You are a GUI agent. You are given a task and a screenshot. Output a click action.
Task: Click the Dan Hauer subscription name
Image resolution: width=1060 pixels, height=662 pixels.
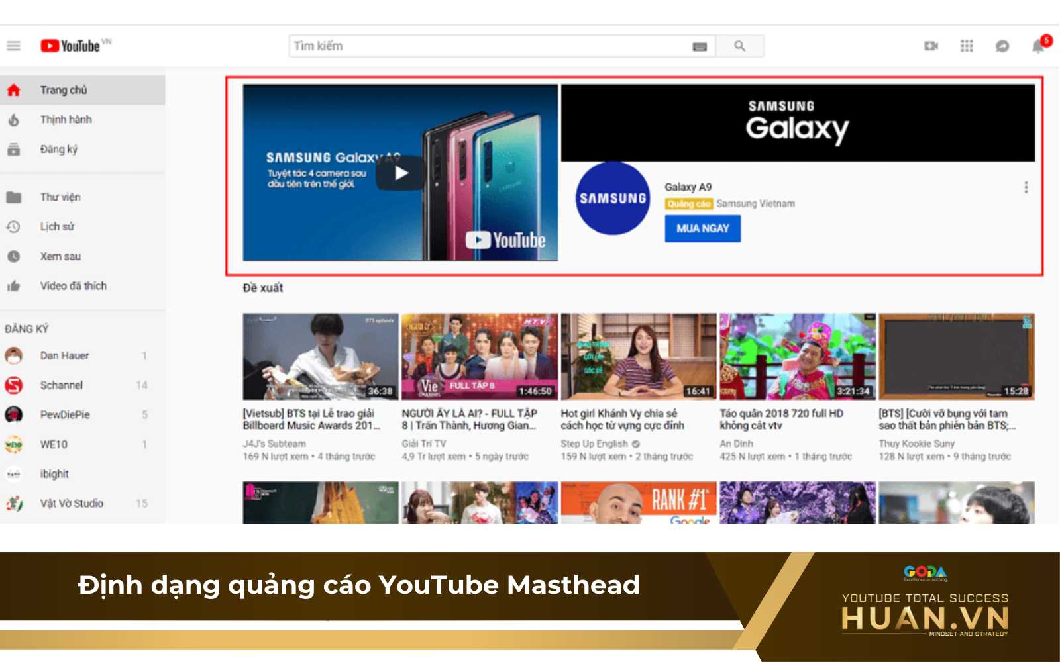[x=64, y=355]
